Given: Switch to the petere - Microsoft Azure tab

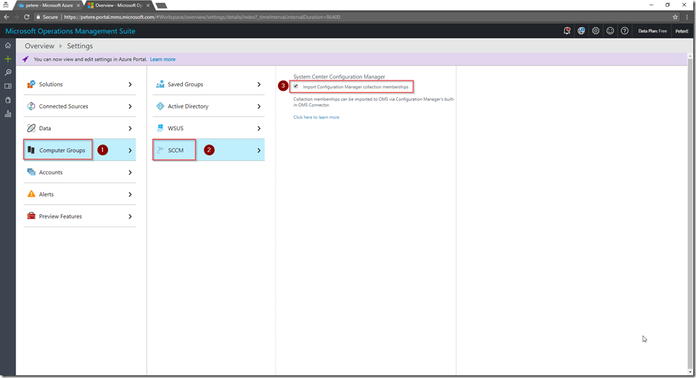Looking at the screenshot, I should click(x=49, y=5).
